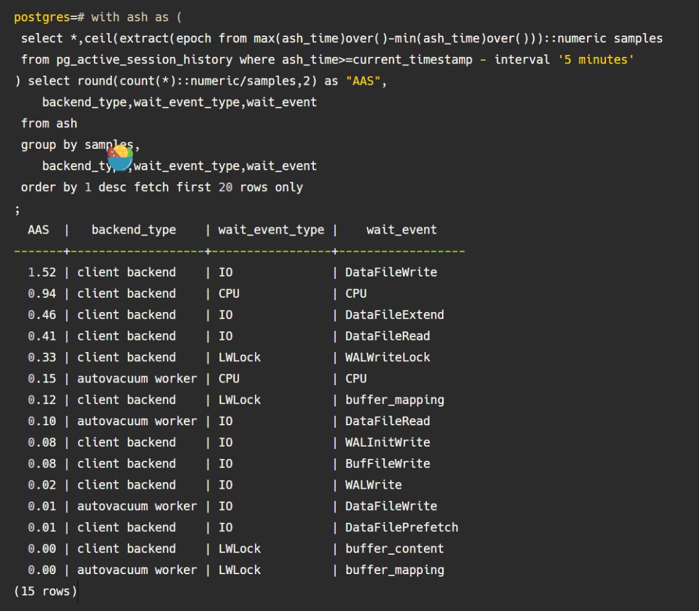Select the DataFileExtend wait event
Screen dimensions: 699x611
(394, 315)
